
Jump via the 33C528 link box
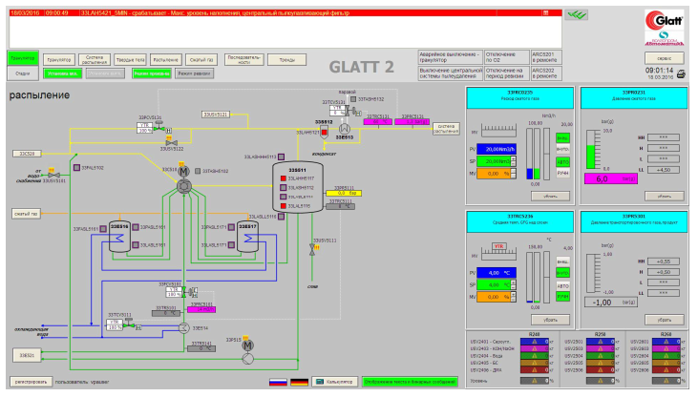tap(27, 154)
